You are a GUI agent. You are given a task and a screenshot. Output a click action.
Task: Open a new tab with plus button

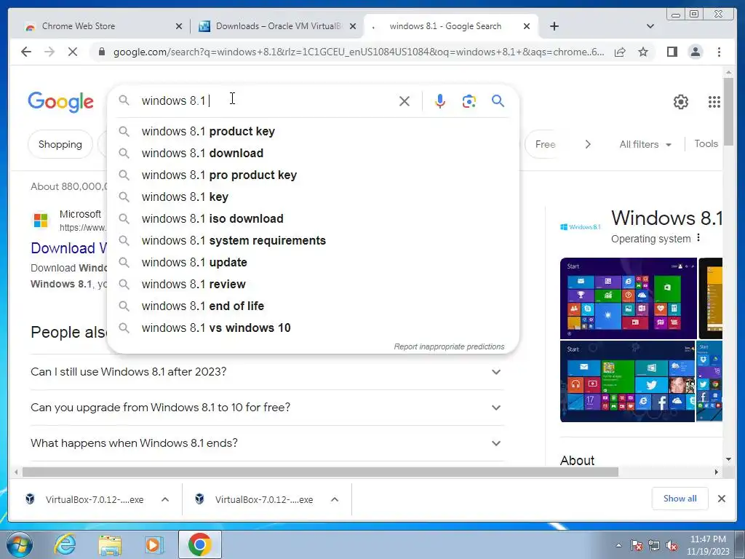(554, 26)
